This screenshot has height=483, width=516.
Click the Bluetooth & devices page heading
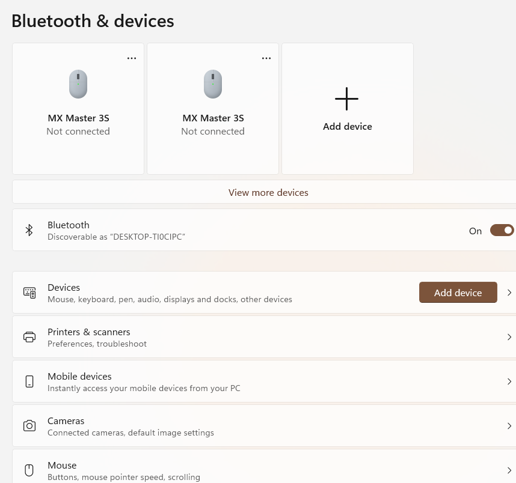pos(93,21)
